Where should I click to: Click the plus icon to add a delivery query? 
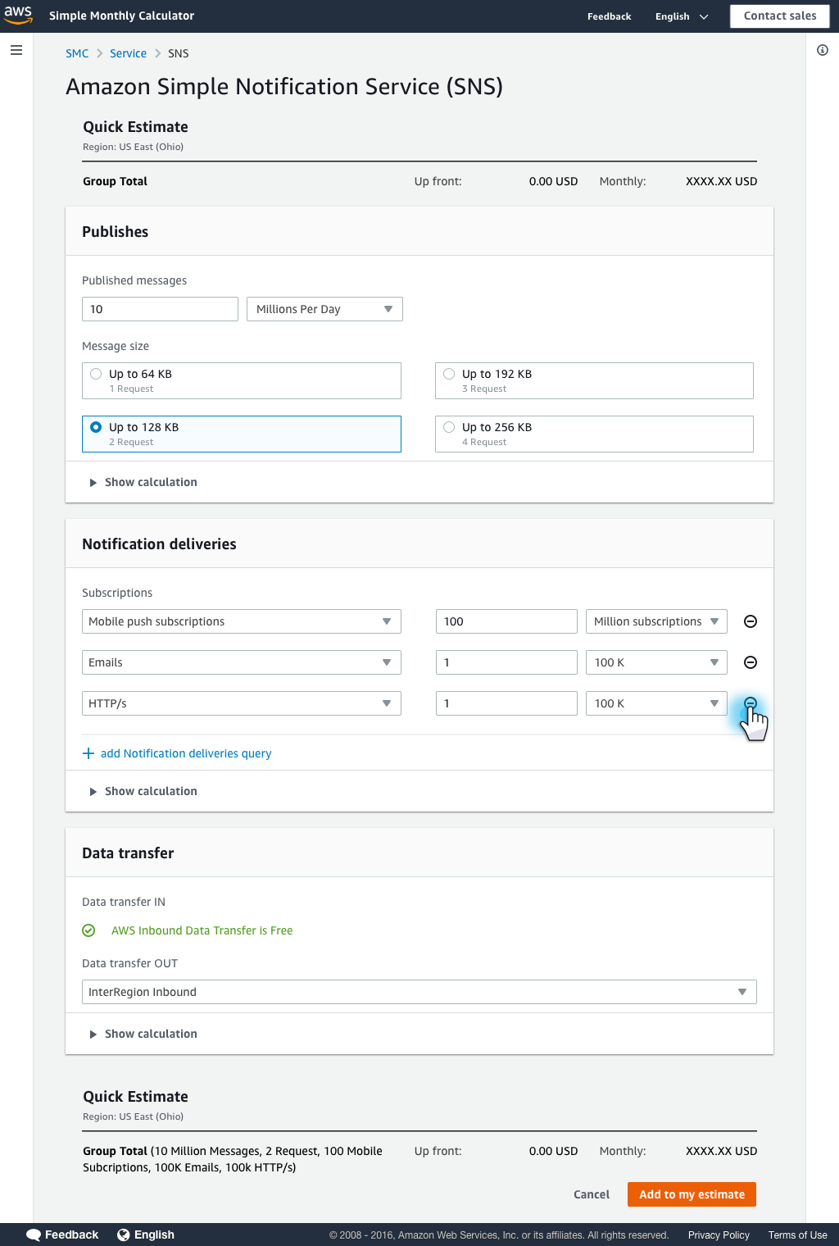pyautogui.click(x=88, y=753)
